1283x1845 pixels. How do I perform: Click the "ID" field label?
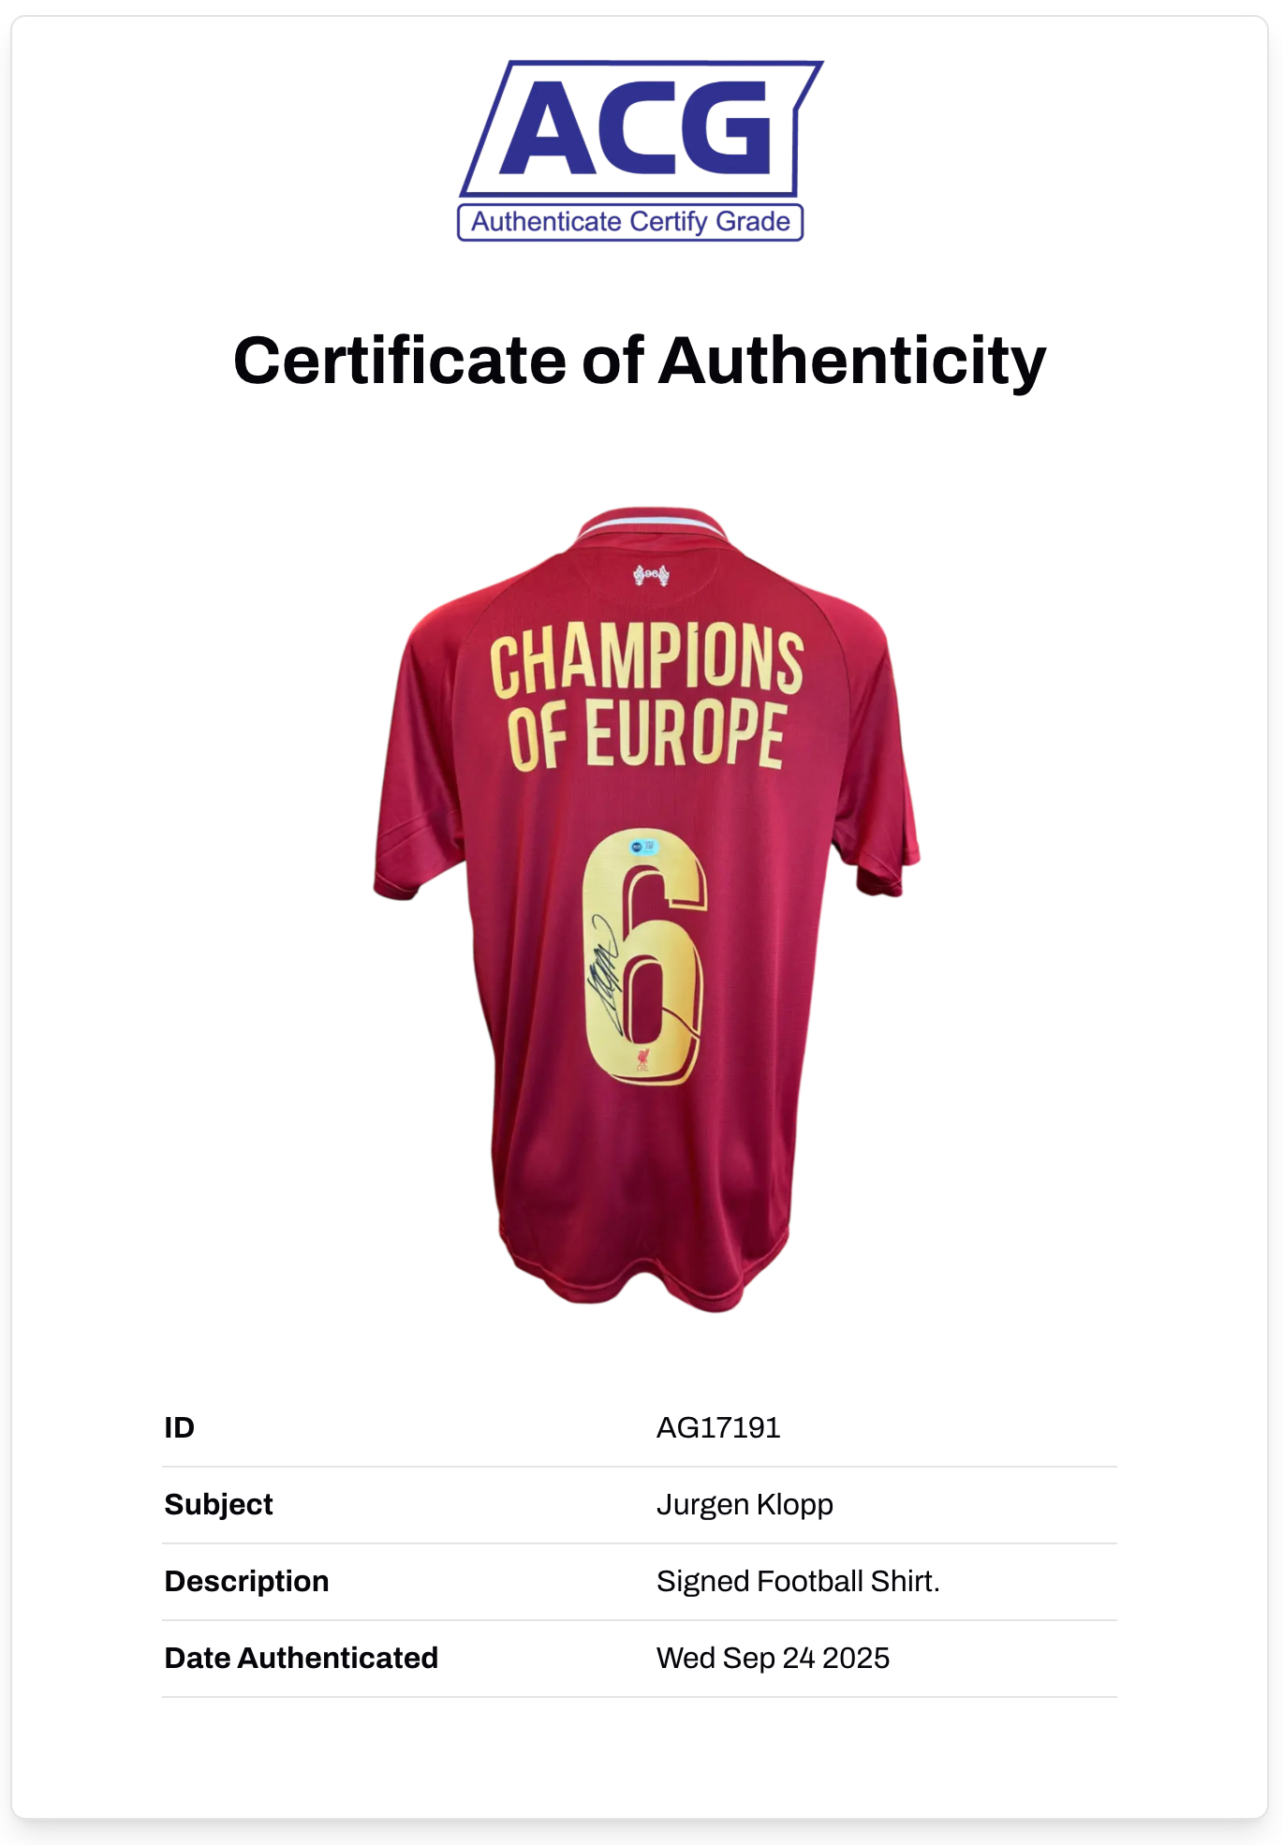[x=180, y=1427]
